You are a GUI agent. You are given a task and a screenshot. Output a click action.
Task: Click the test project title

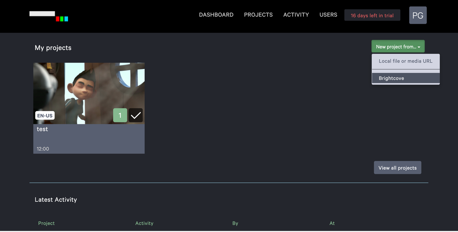click(42, 129)
